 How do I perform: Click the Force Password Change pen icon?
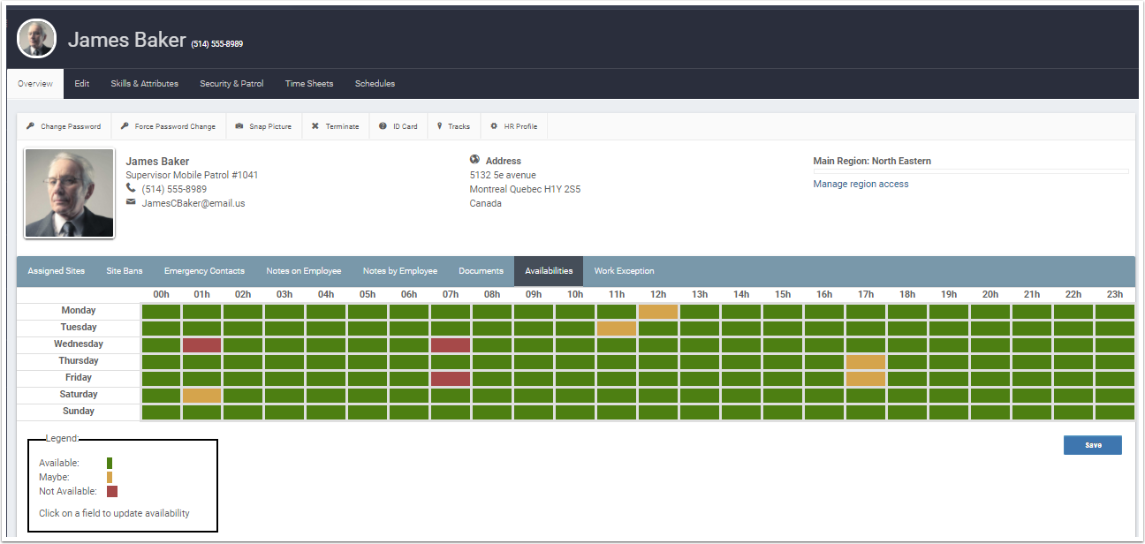(123, 125)
